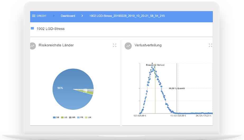
Task: Toggle US series in pie legend
Action: 64,117
